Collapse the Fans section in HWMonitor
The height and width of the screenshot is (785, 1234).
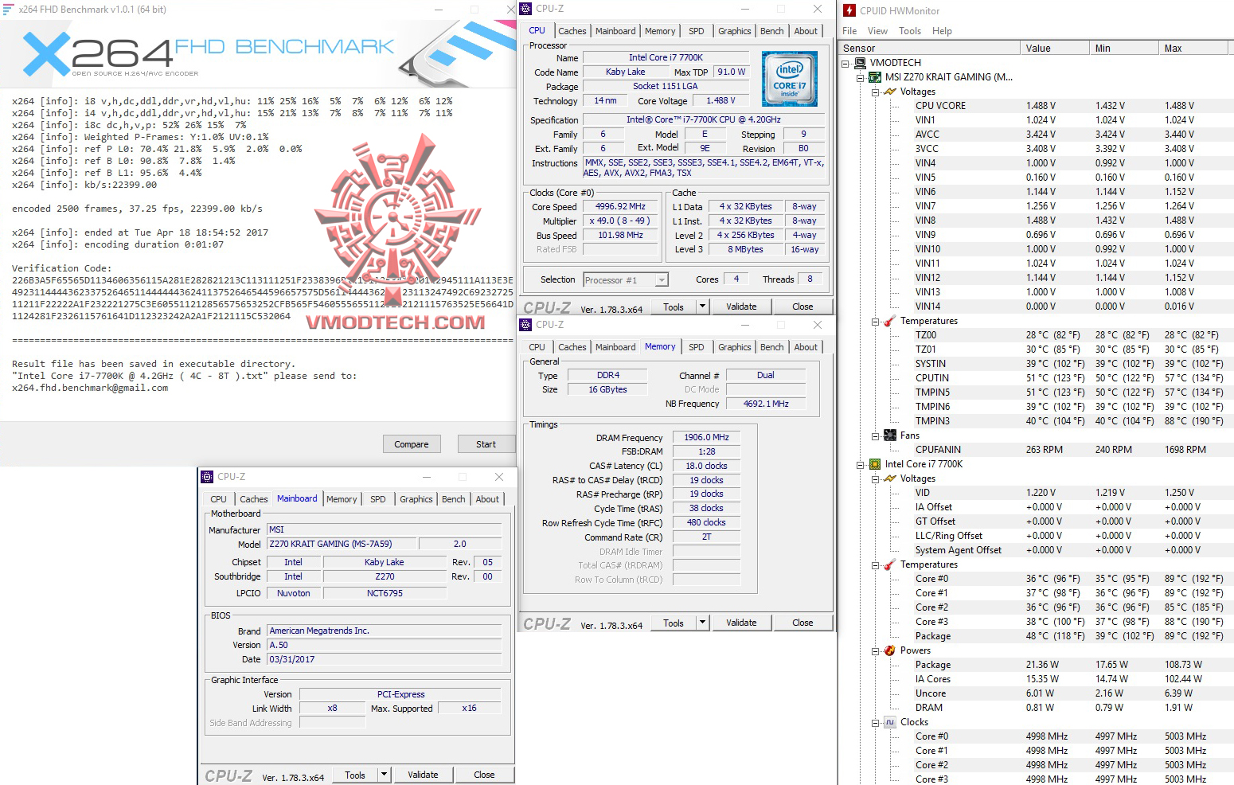[x=873, y=435]
